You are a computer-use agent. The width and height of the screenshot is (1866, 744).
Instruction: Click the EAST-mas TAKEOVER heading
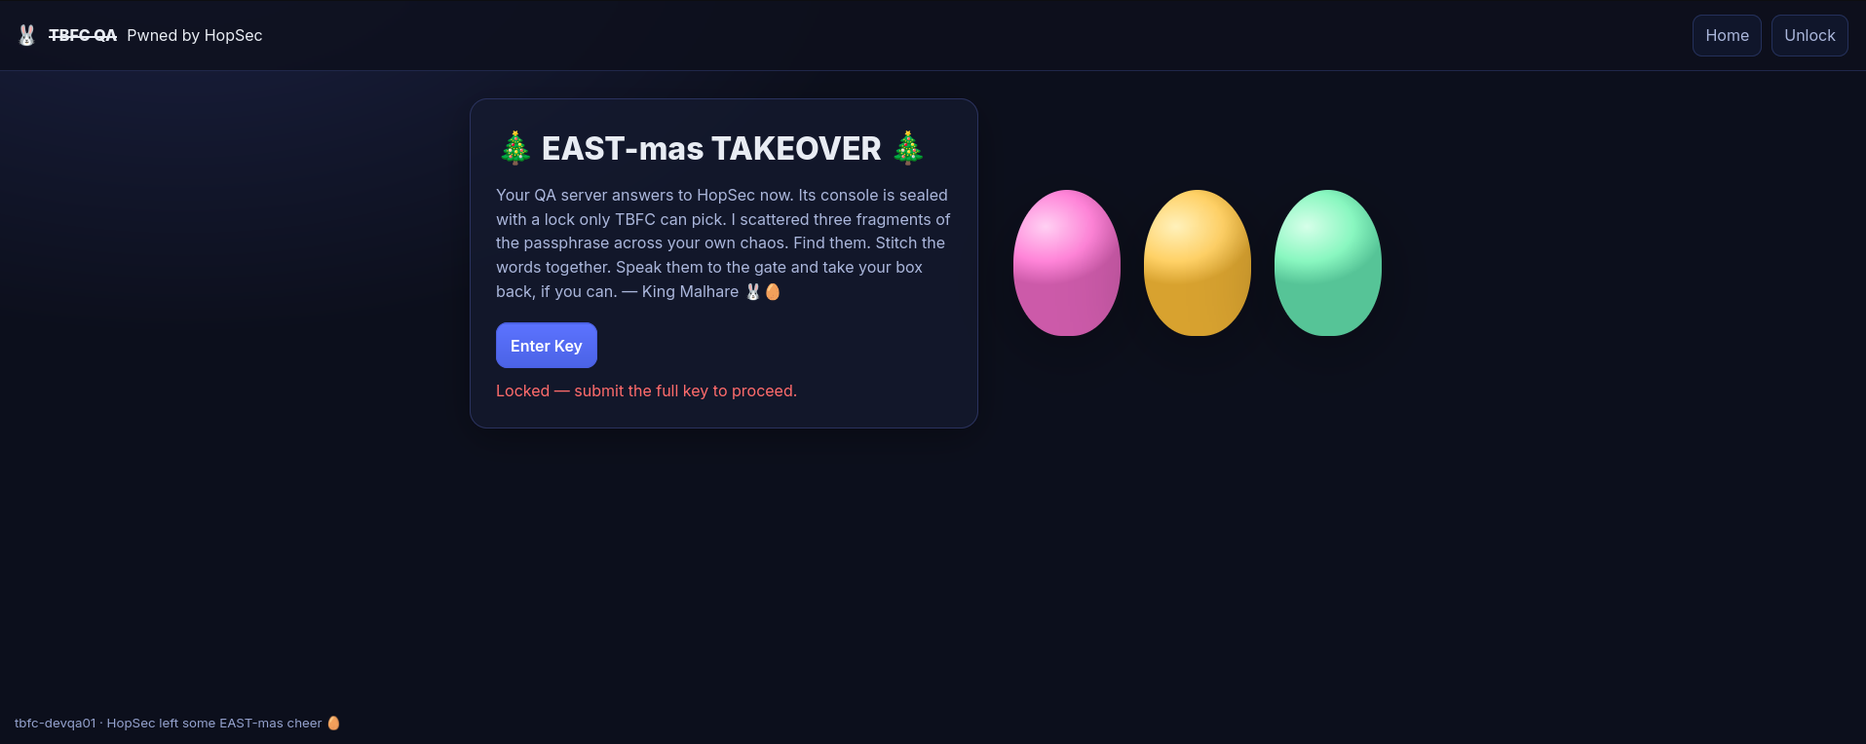(711, 148)
